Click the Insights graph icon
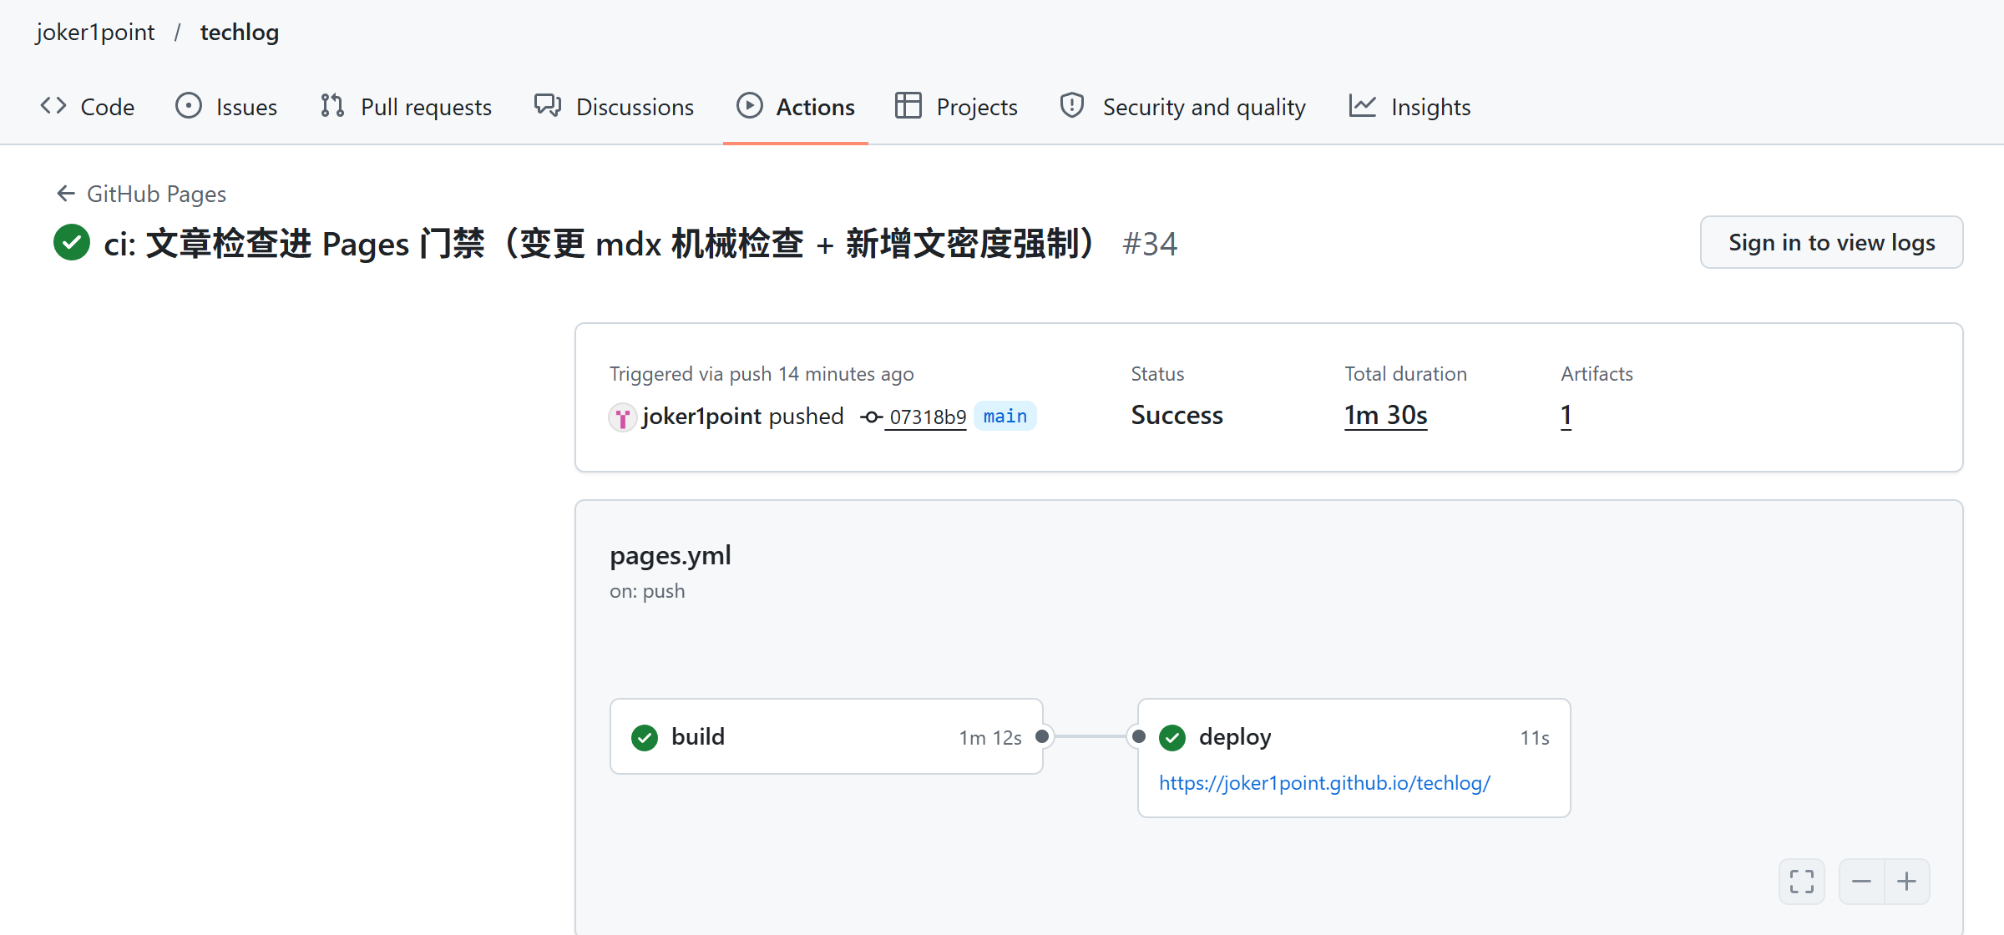Screen dimensions: 2004x935 tap(1363, 106)
